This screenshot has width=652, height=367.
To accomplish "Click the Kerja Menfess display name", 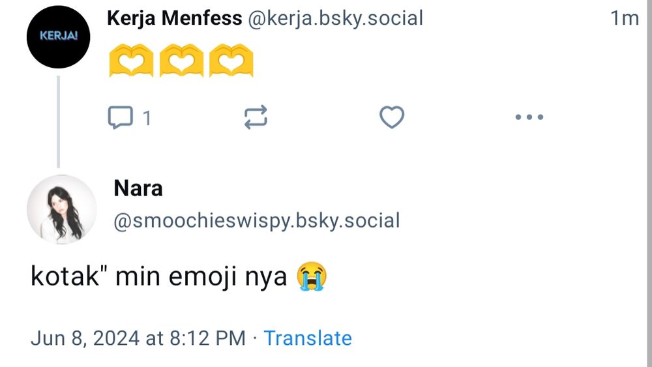I will click(174, 18).
